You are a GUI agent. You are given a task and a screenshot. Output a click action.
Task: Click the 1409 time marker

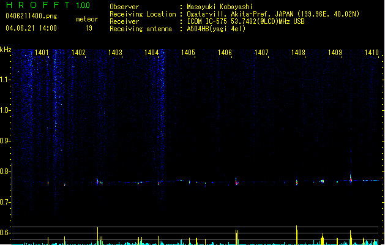[335, 53]
